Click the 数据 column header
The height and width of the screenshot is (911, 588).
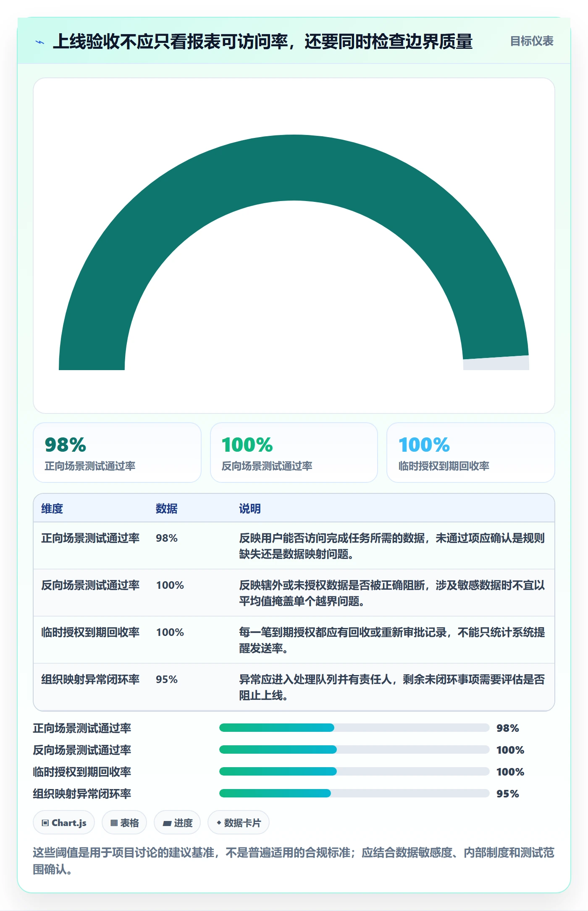pyautogui.click(x=167, y=508)
